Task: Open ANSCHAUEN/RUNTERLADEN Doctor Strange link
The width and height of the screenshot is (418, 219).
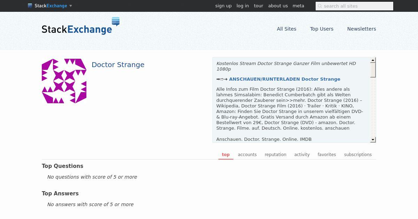Action: coord(285,79)
